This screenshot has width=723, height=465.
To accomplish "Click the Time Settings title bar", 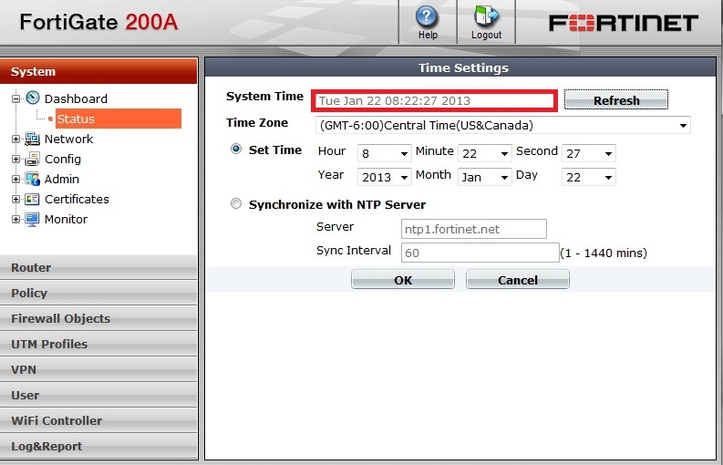I will pyautogui.click(x=461, y=67).
